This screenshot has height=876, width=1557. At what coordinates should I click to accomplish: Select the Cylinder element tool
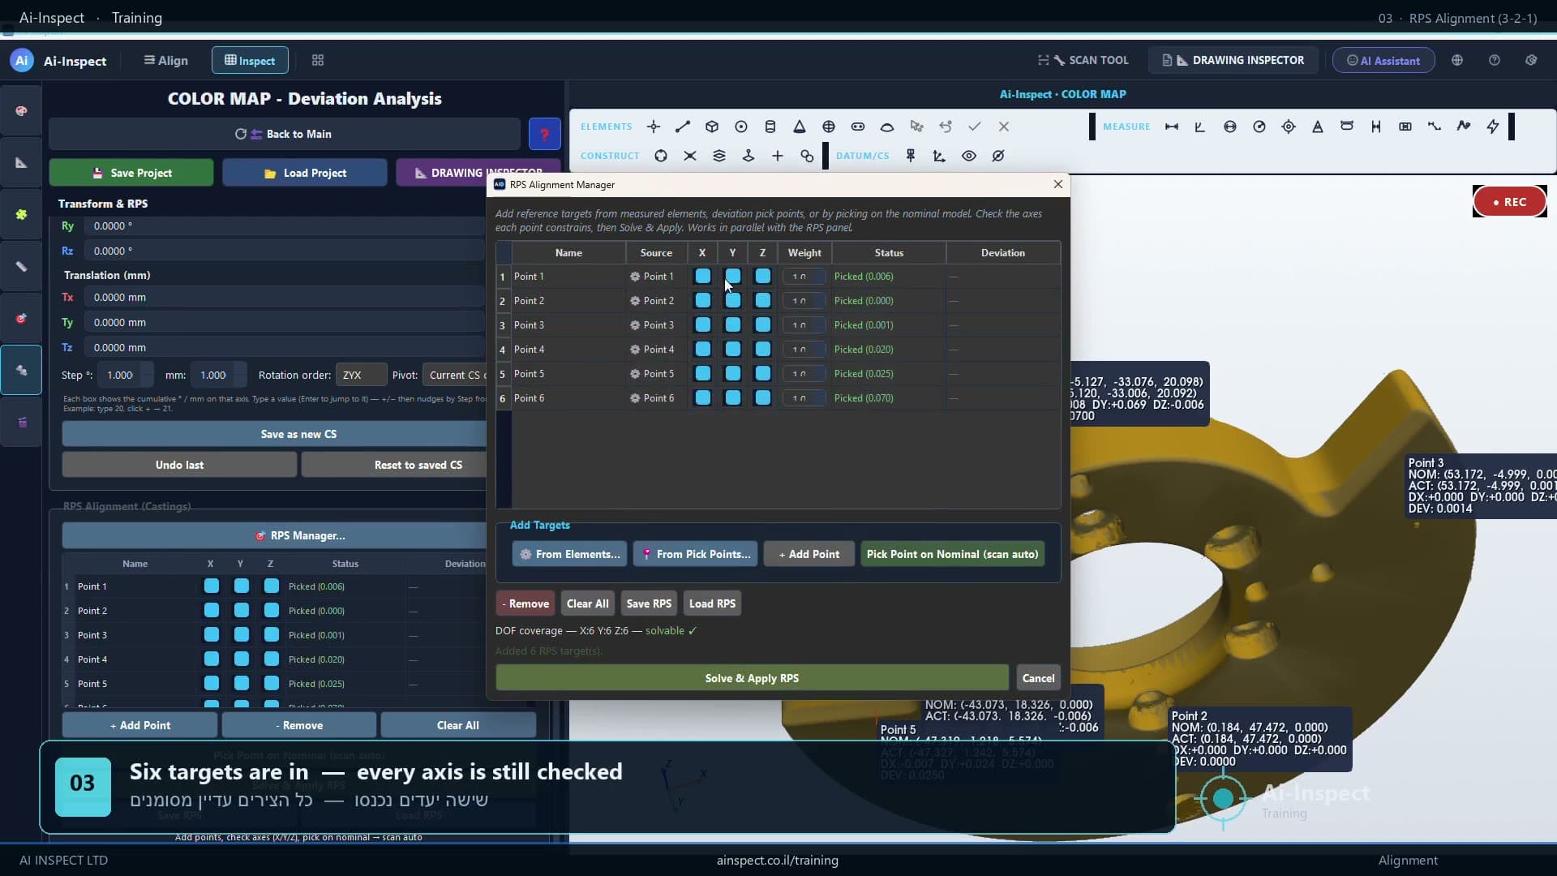click(770, 127)
